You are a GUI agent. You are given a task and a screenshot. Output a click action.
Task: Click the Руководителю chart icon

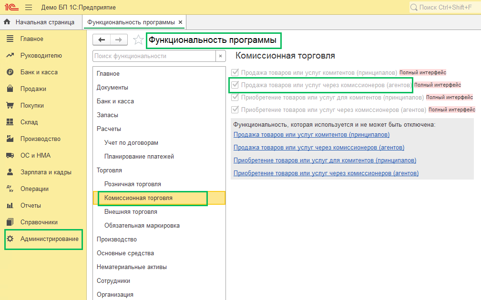tap(10, 55)
